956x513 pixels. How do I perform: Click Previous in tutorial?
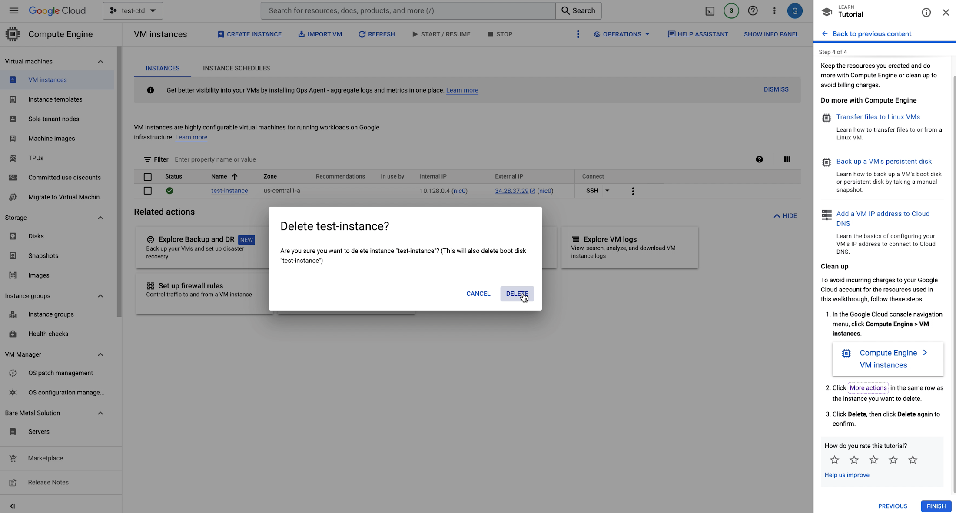pyautogui.click(x=893, y=506)
